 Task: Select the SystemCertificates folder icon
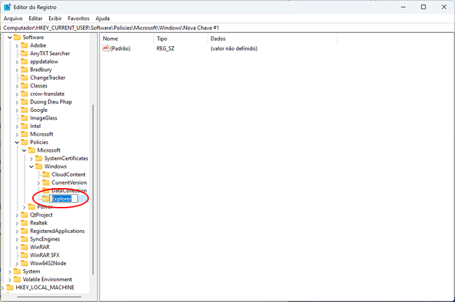[x=39, y=159]
